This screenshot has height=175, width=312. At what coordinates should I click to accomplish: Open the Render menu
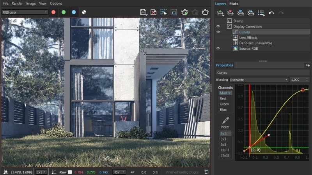(x=17, y=3)
